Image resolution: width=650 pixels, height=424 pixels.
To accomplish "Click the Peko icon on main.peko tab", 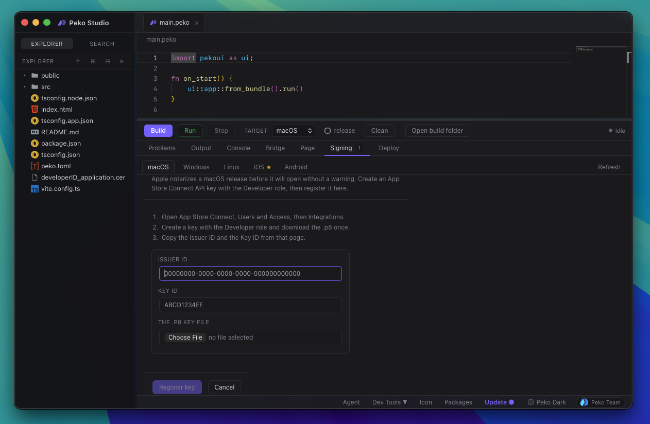I will (x=153, y=23).
